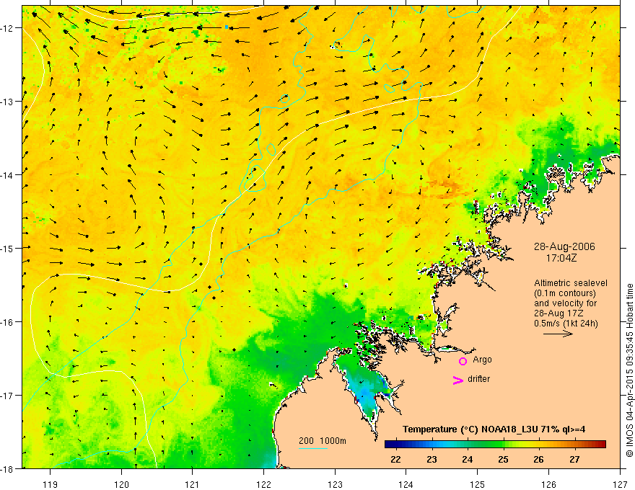Click the '200 1000m' depth label

tap(323, 441)
